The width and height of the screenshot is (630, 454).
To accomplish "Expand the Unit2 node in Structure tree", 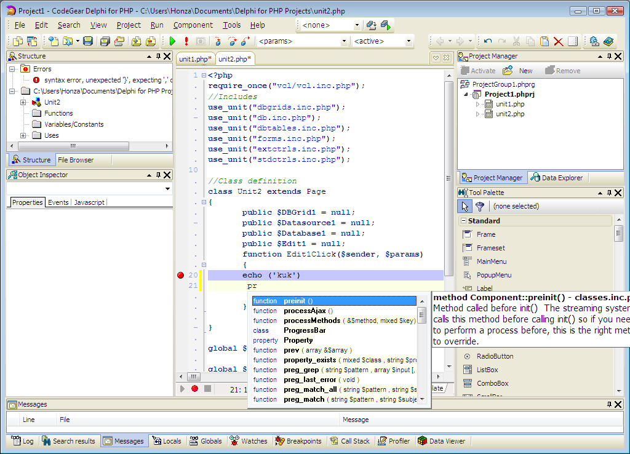I will point(23,102).
